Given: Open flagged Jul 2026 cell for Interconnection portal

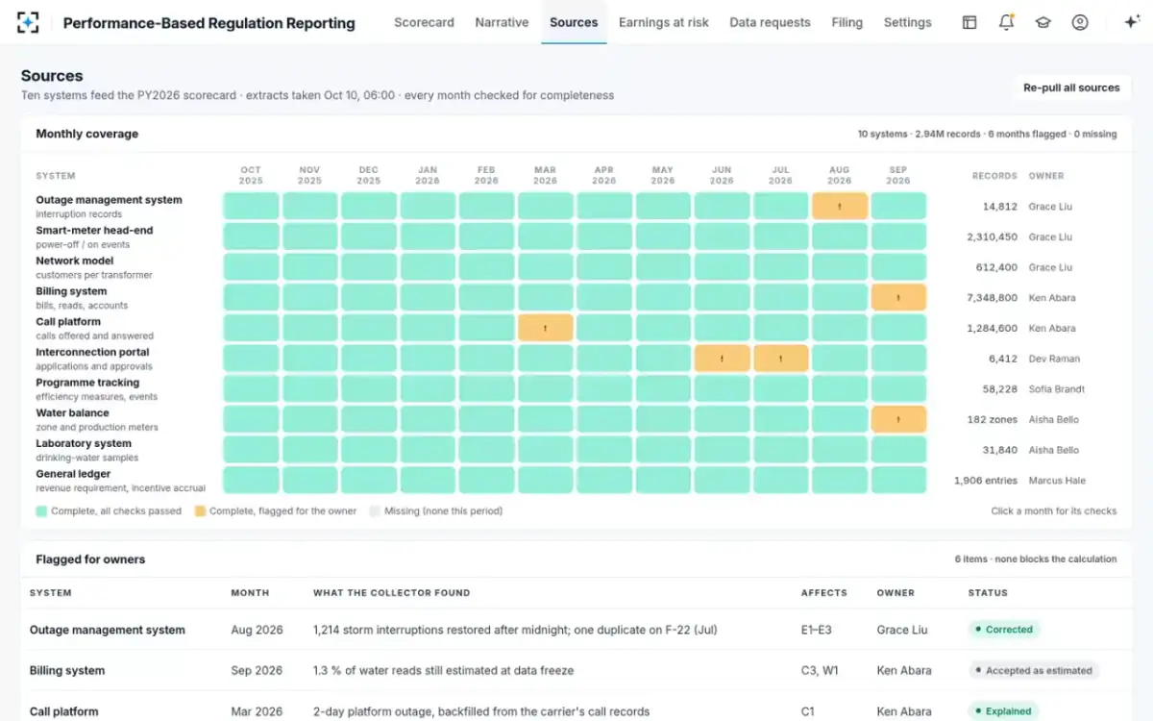Looking at the screenshot, I should [x=780, y=359].
